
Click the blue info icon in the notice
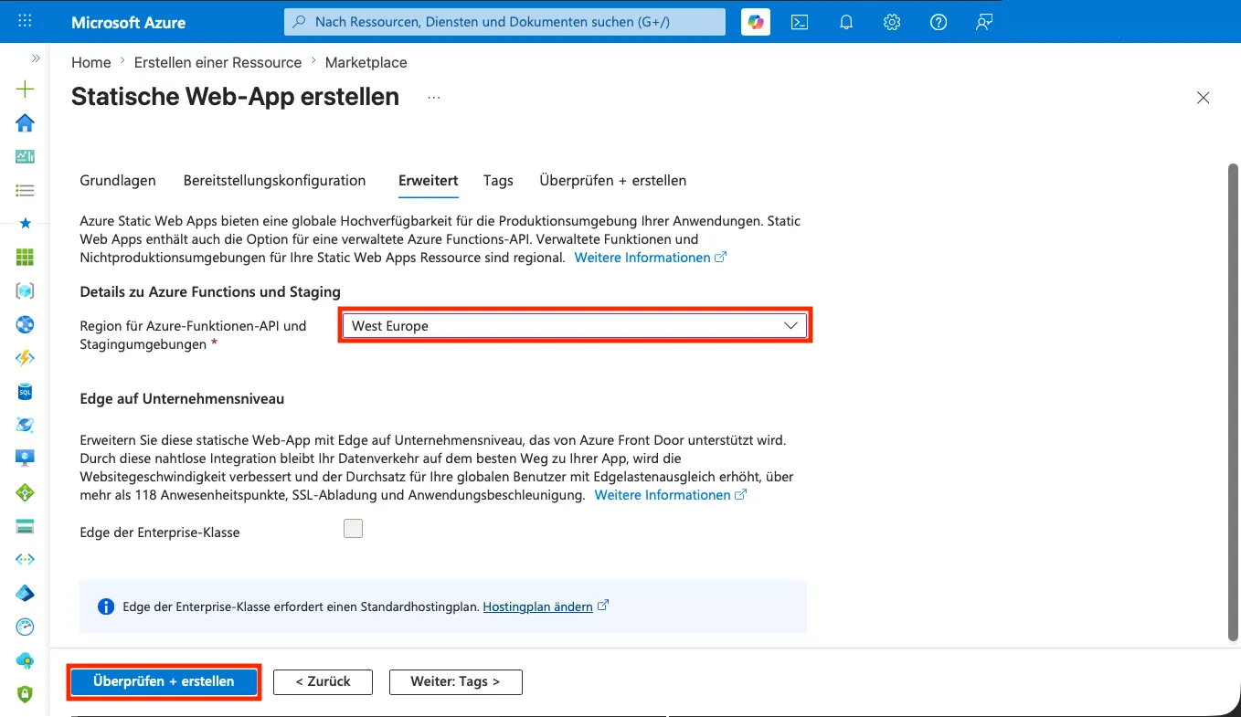pyautogui.click(x=106, y=606)
